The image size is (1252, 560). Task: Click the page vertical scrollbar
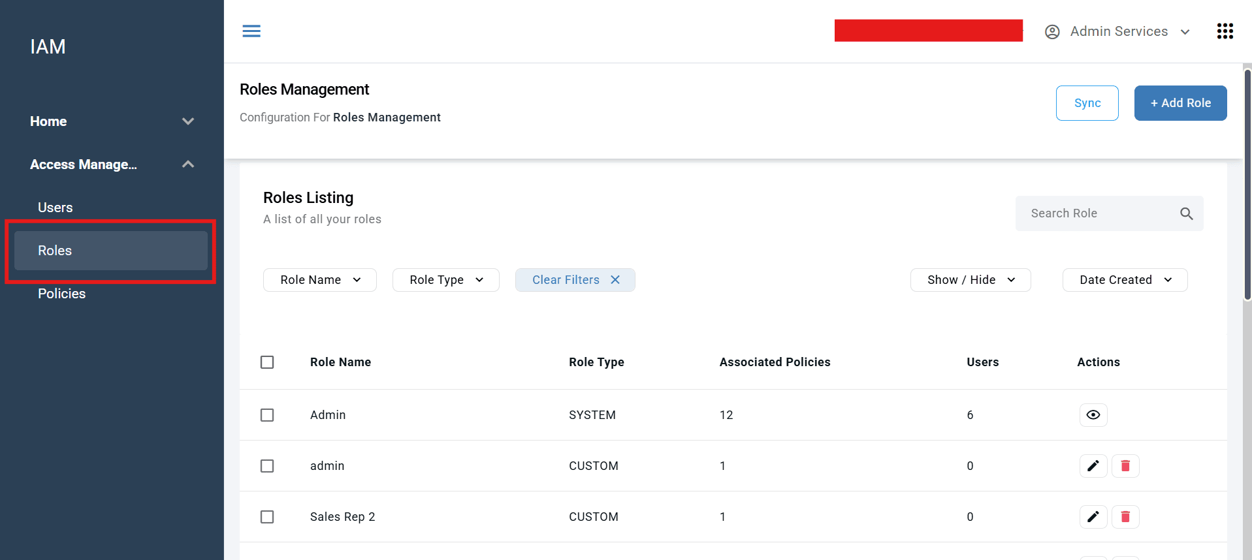tap(1247, 184)
